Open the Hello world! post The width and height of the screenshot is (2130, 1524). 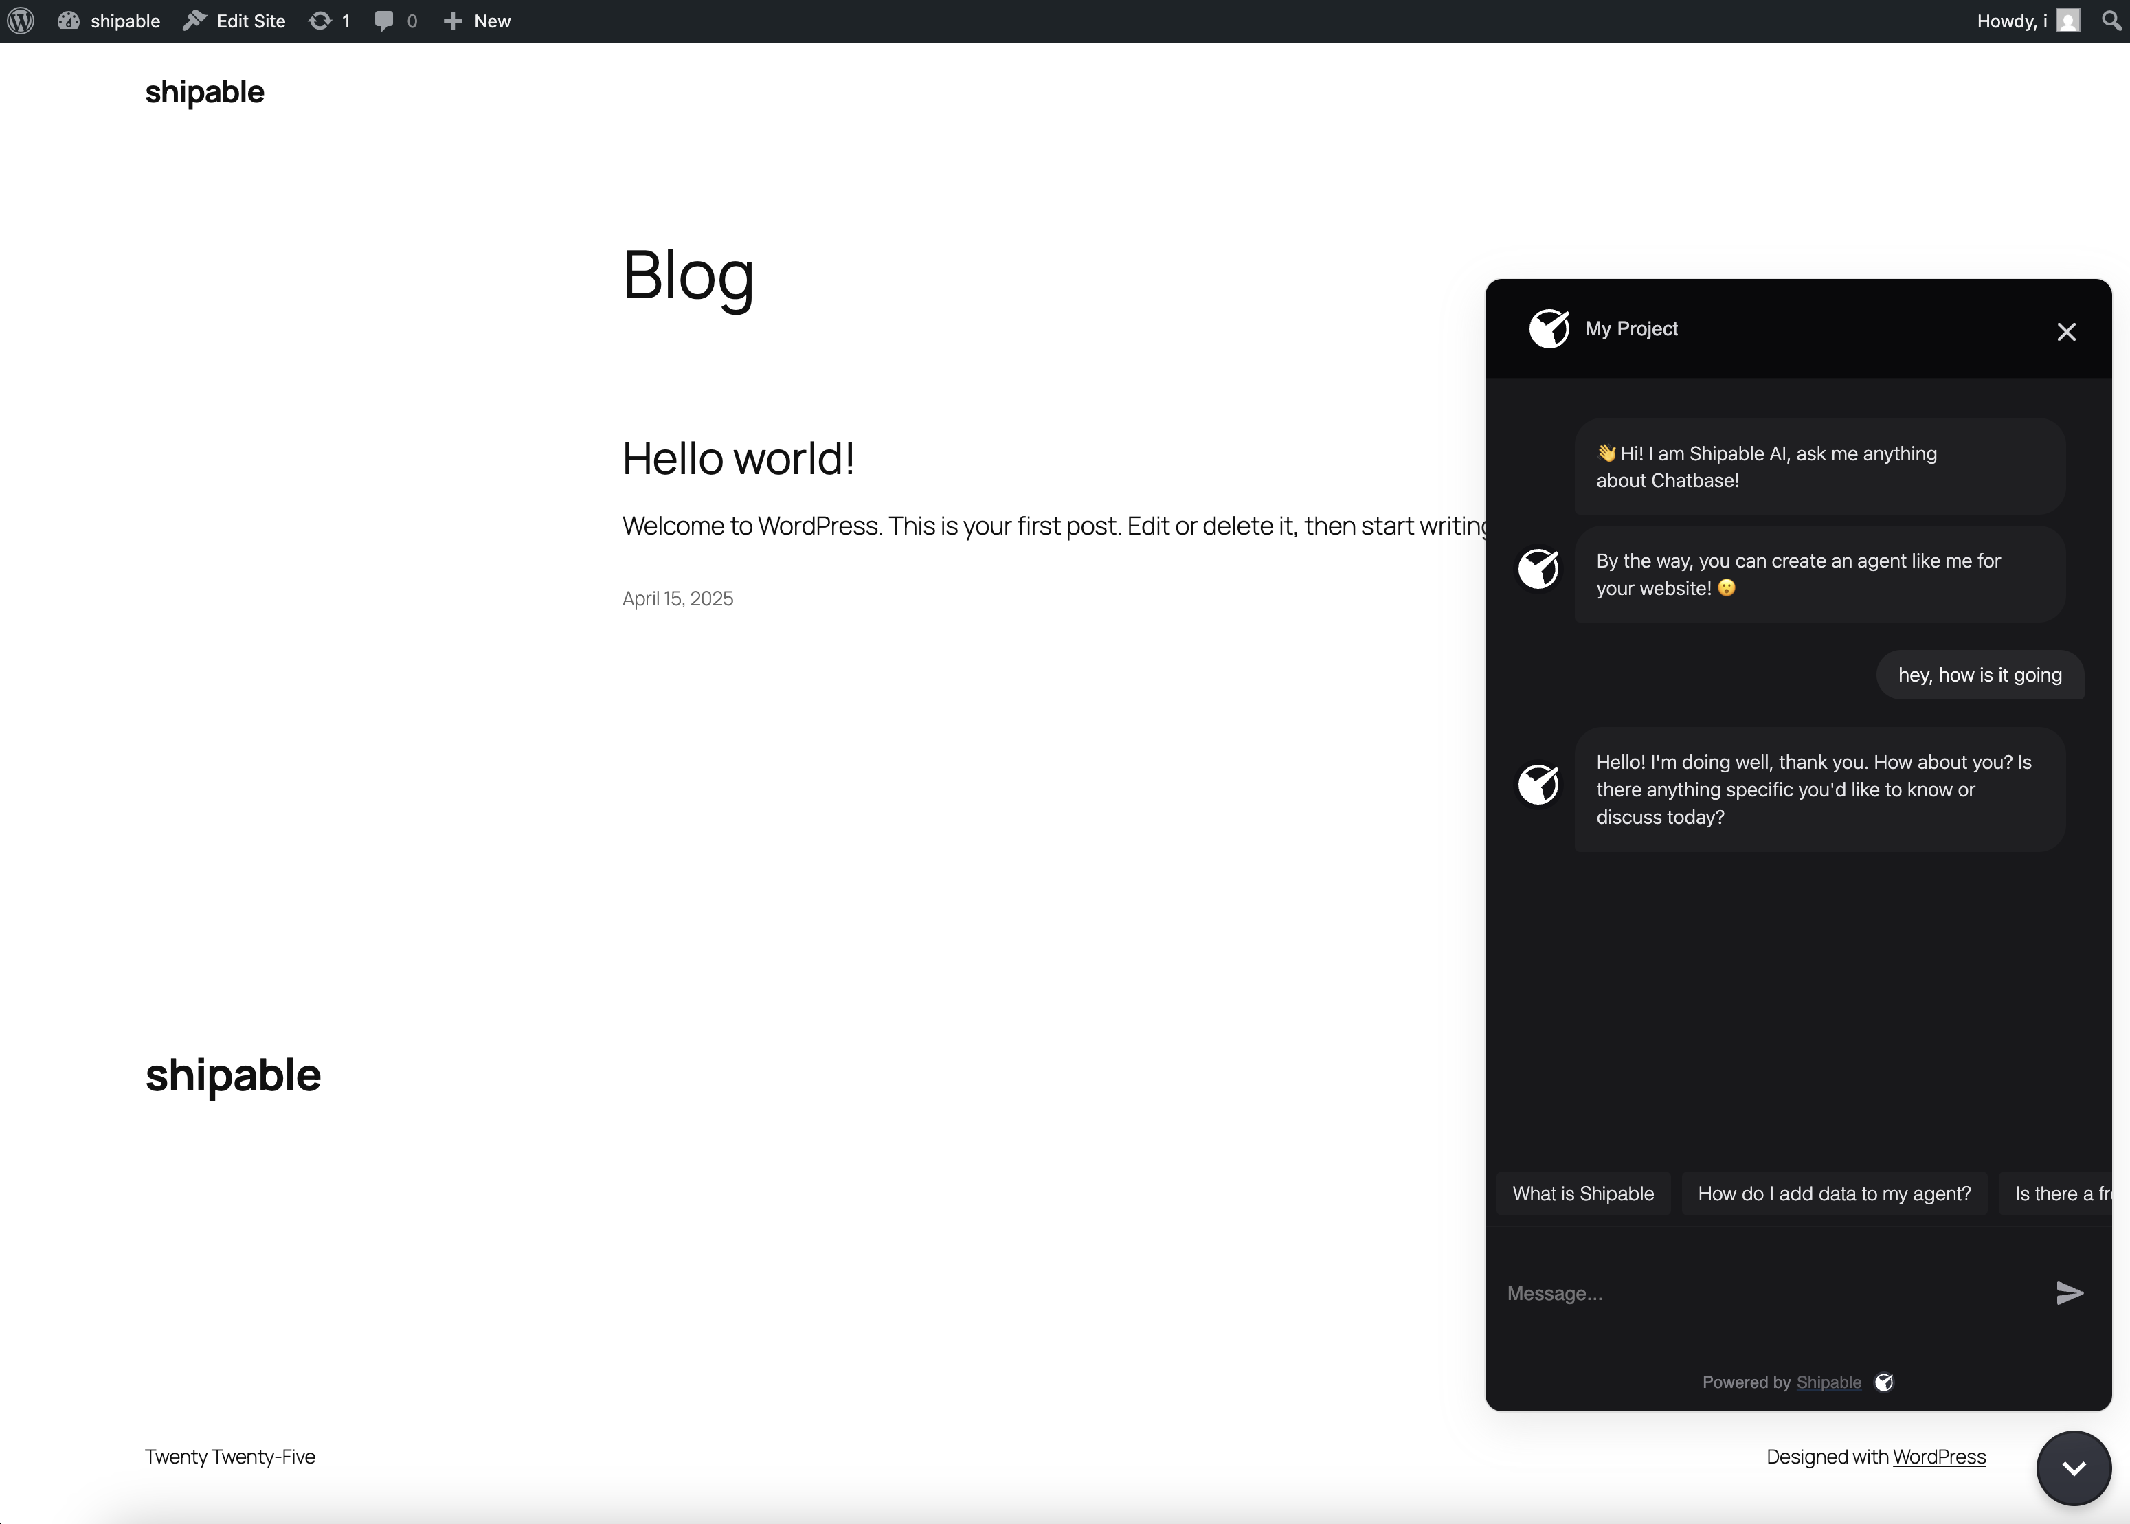[739, 459]
